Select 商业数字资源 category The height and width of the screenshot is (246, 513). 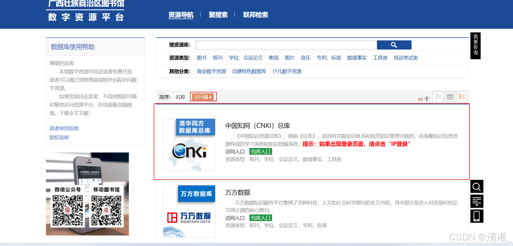211,71
